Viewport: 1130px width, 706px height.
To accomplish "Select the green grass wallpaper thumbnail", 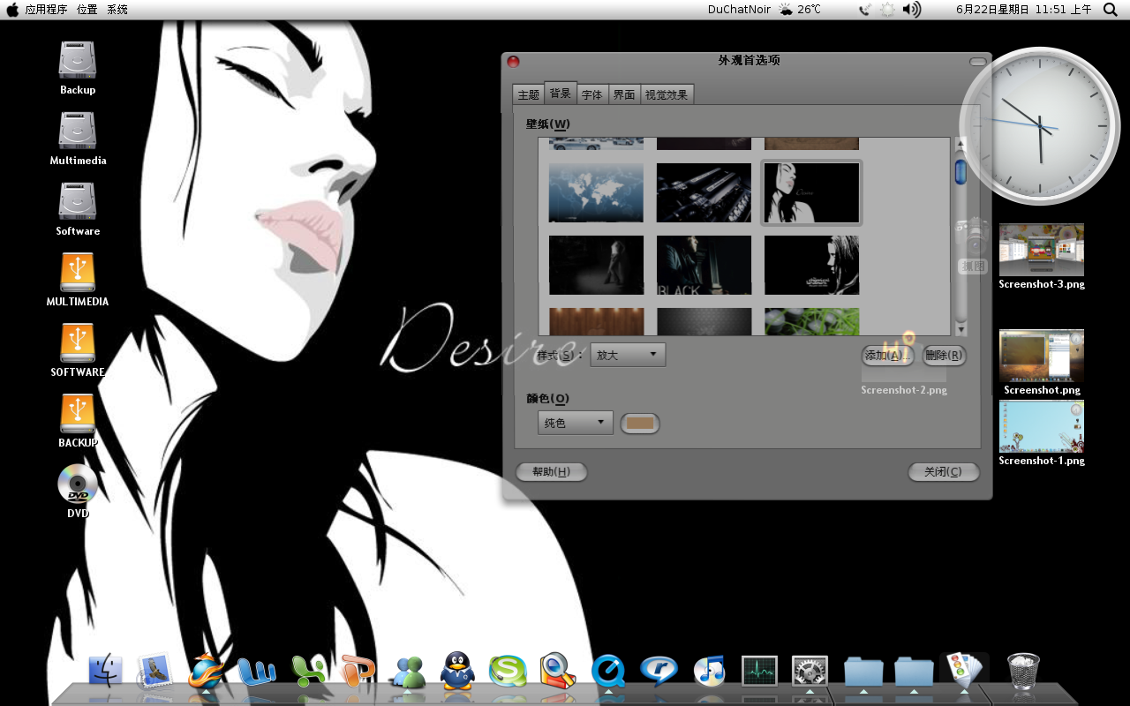I will pyautogui.click(x=811, y=321).
